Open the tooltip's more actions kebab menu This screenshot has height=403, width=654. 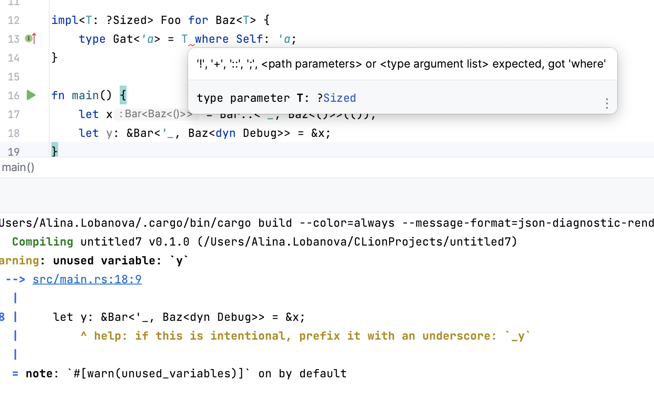click(x=607, y=104)
